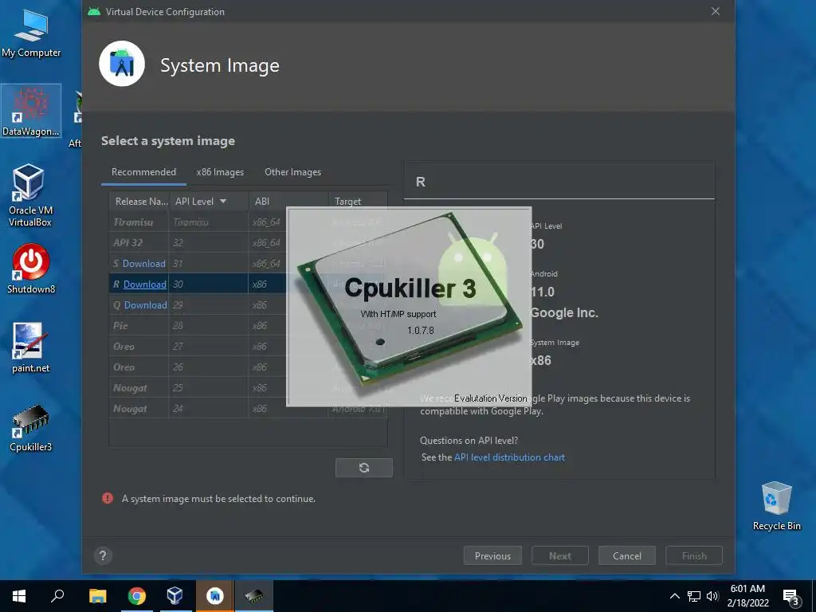Screen dimensions: 816x612
Task: Switch to the Other Images tab
Action: (x=292, y=172)
